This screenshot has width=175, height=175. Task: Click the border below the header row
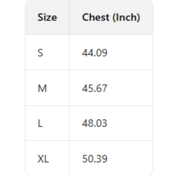click(x=89, y=35)
